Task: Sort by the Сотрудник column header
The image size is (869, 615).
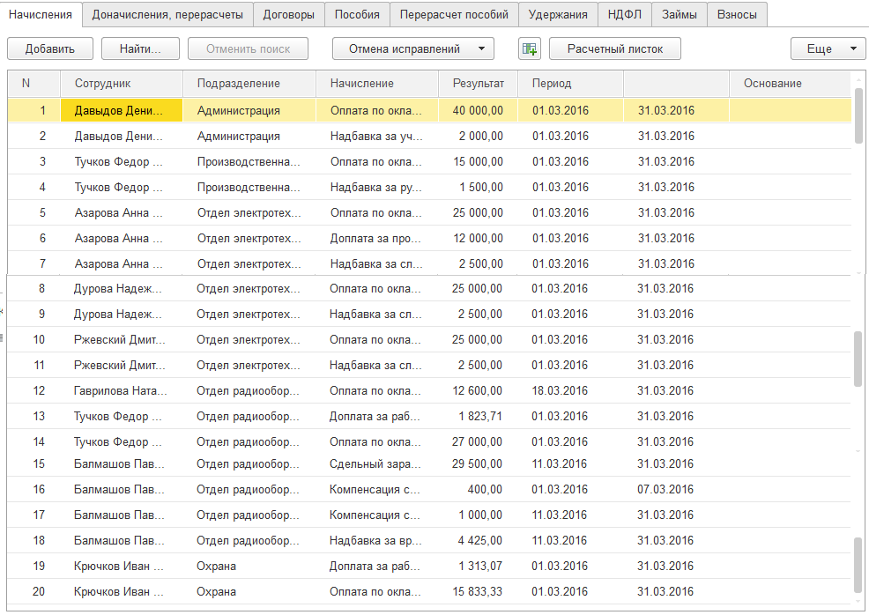Action: (x=103, y=84)
